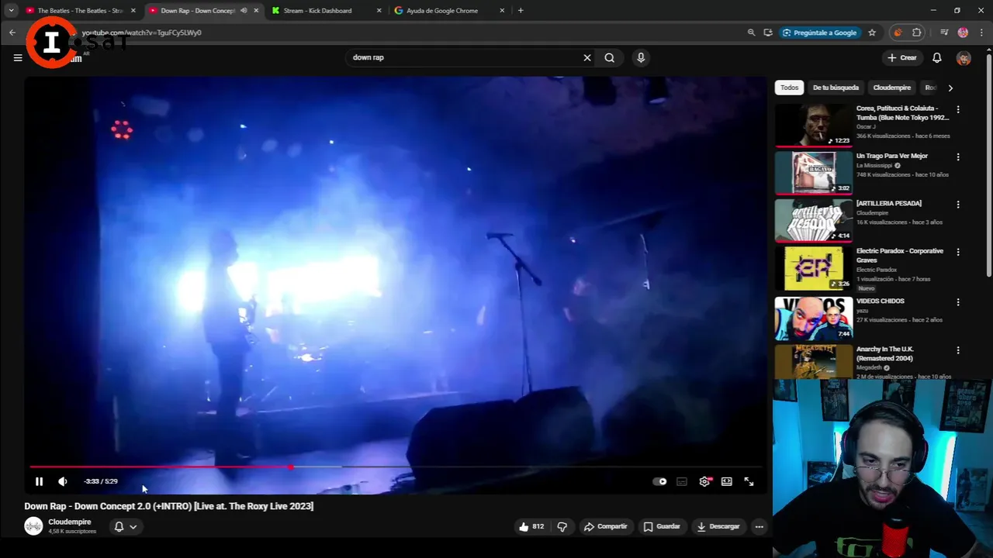Select the Todos filter chip

pos(790,88)
